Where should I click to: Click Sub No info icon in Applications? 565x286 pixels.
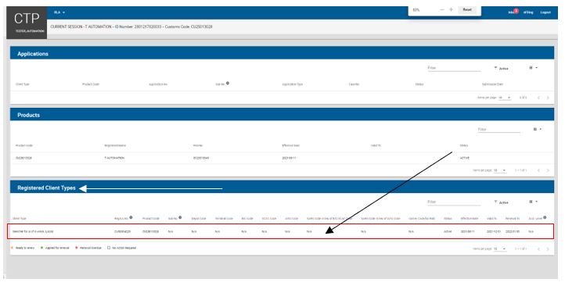(x=228, y=84)
